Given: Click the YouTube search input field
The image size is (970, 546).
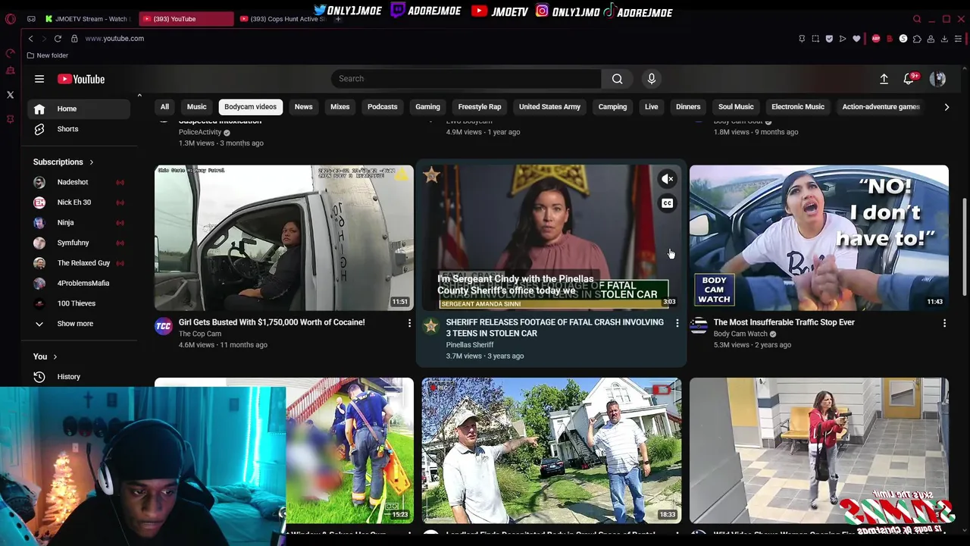Looking at the screenshot, I should 466,79.
